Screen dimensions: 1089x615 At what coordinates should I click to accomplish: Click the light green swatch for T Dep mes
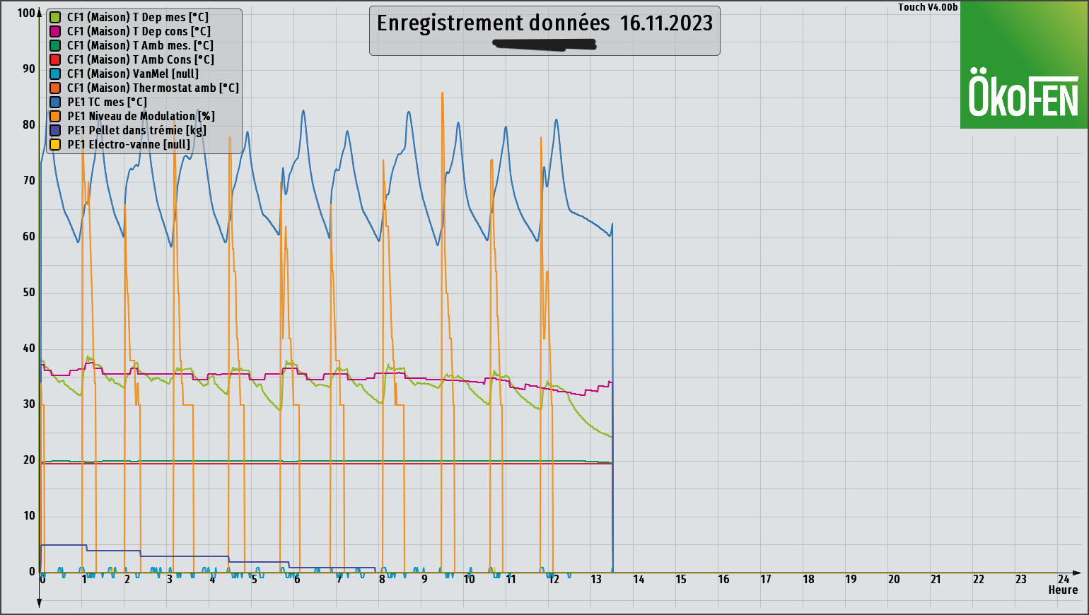(55, 17)
